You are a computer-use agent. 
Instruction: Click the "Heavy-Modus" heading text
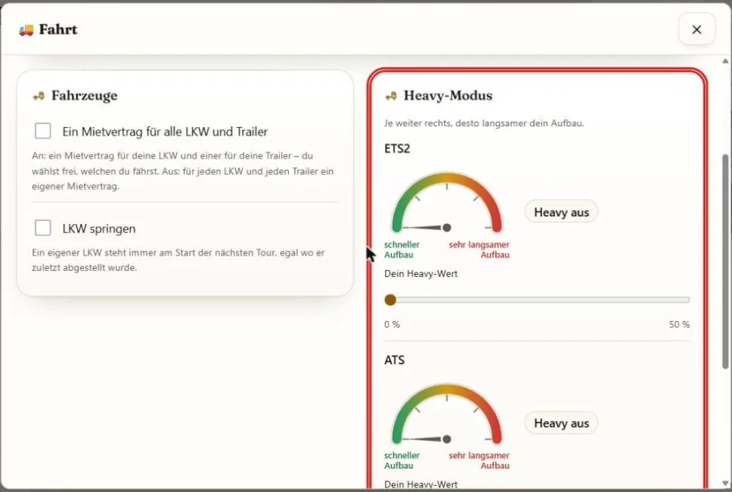[448, 96]
